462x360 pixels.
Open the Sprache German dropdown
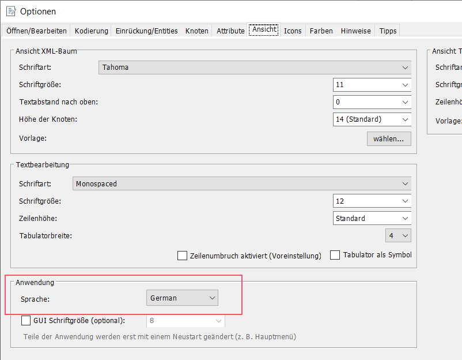pos(182,298)
